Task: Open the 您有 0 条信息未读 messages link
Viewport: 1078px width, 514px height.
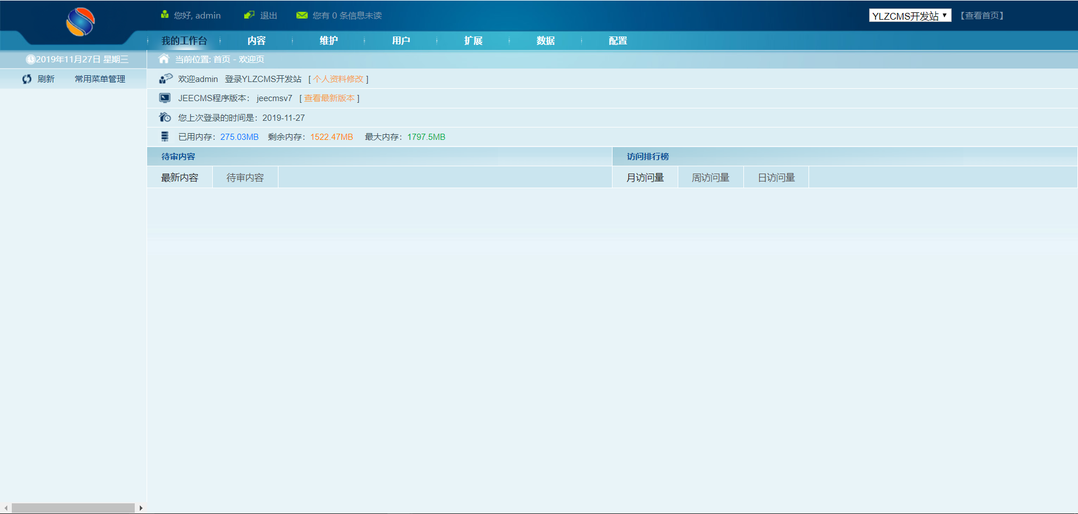Action: [347, 16]
